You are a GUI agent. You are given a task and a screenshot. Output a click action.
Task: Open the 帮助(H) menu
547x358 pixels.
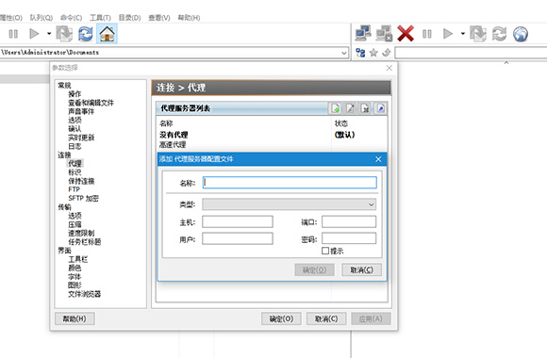click(x=189, y=18)
